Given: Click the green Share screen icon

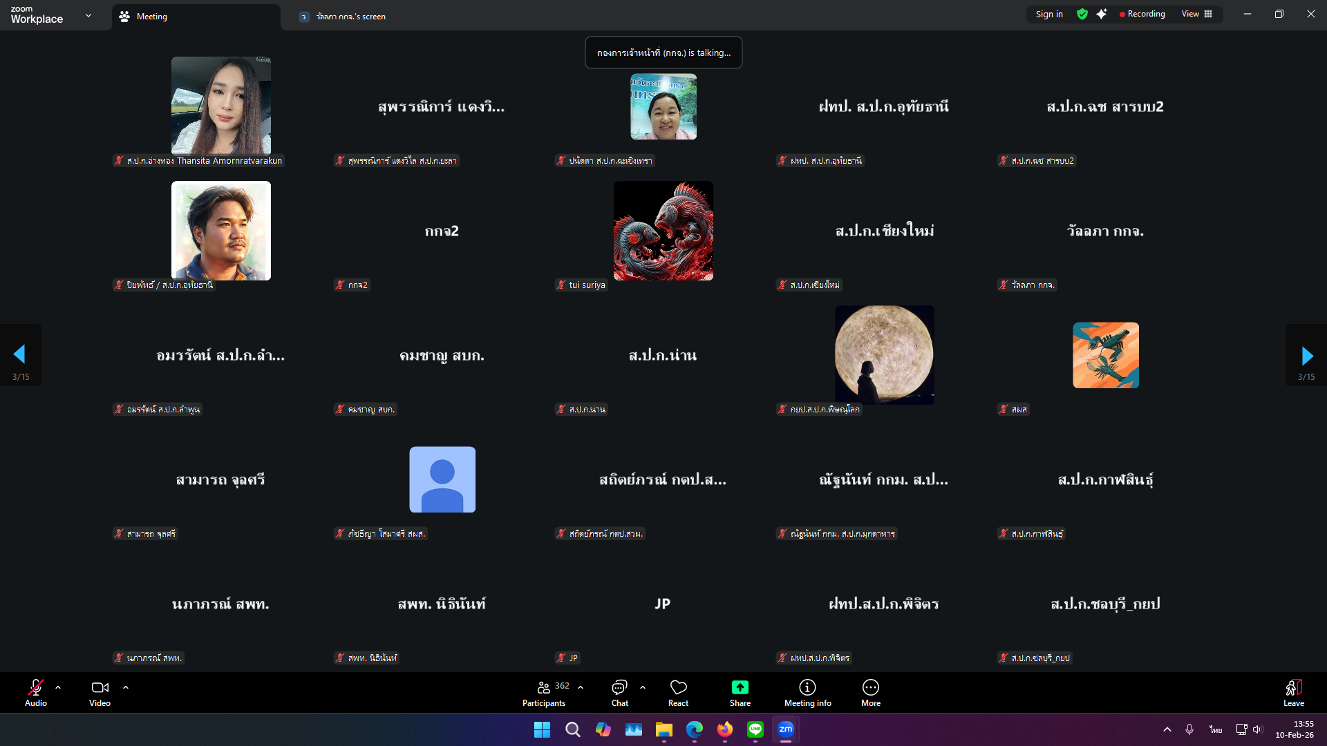Looking at the screenshot, I should (740, 687).
